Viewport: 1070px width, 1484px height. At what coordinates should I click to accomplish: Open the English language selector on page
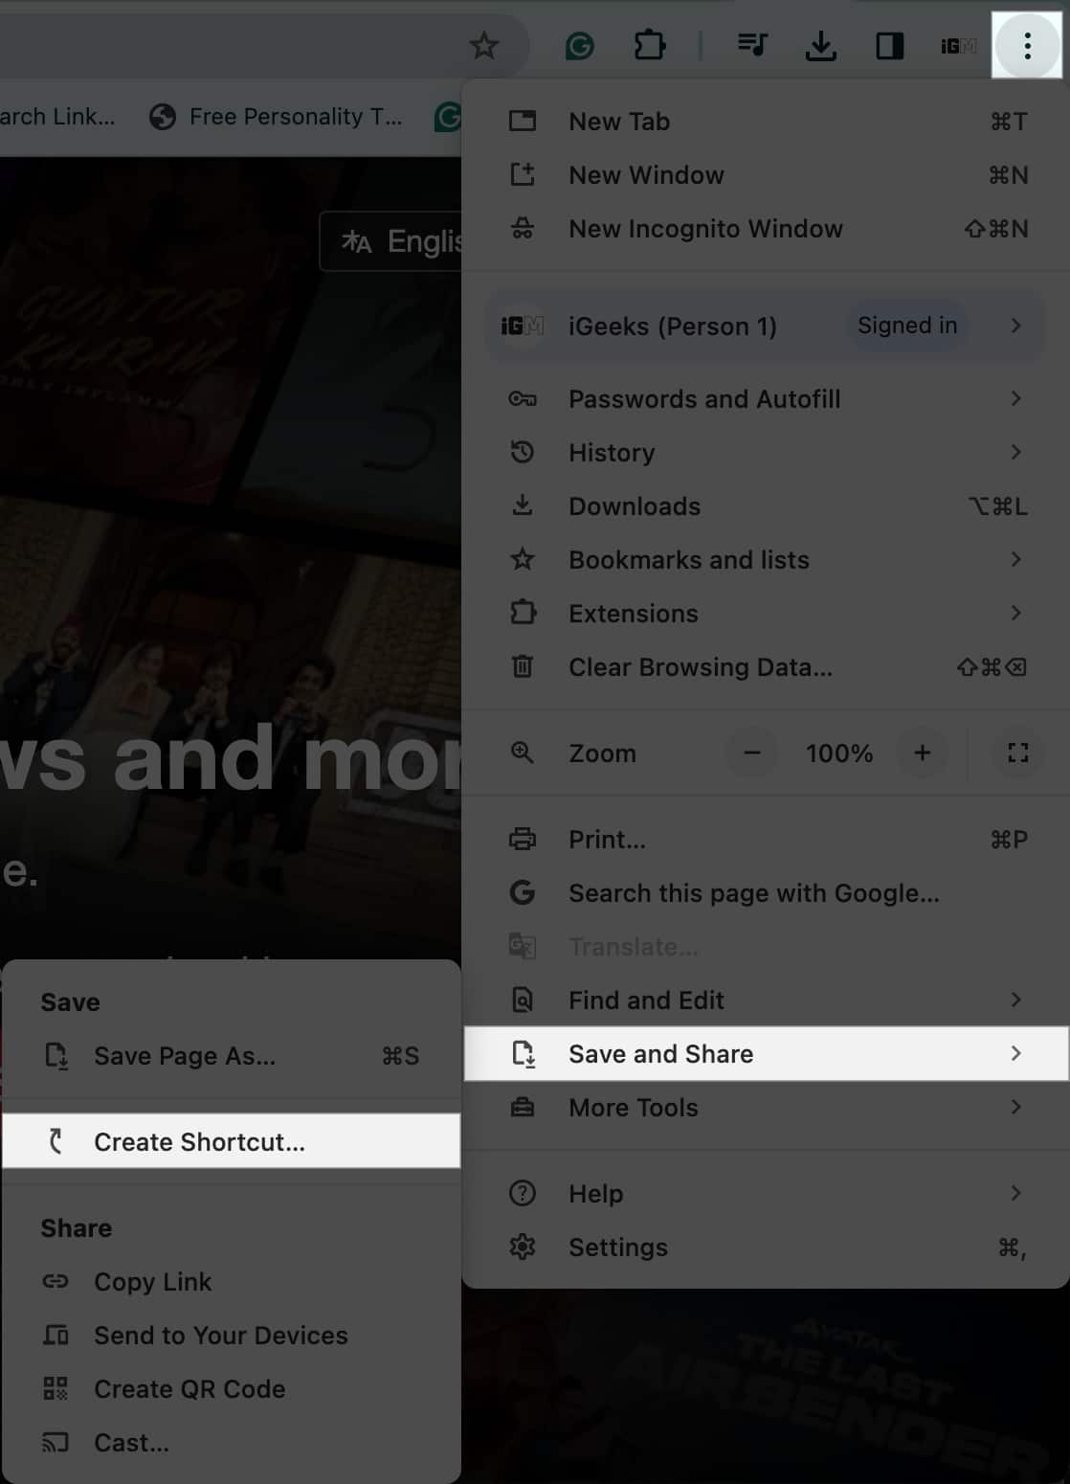pos(390,241)
